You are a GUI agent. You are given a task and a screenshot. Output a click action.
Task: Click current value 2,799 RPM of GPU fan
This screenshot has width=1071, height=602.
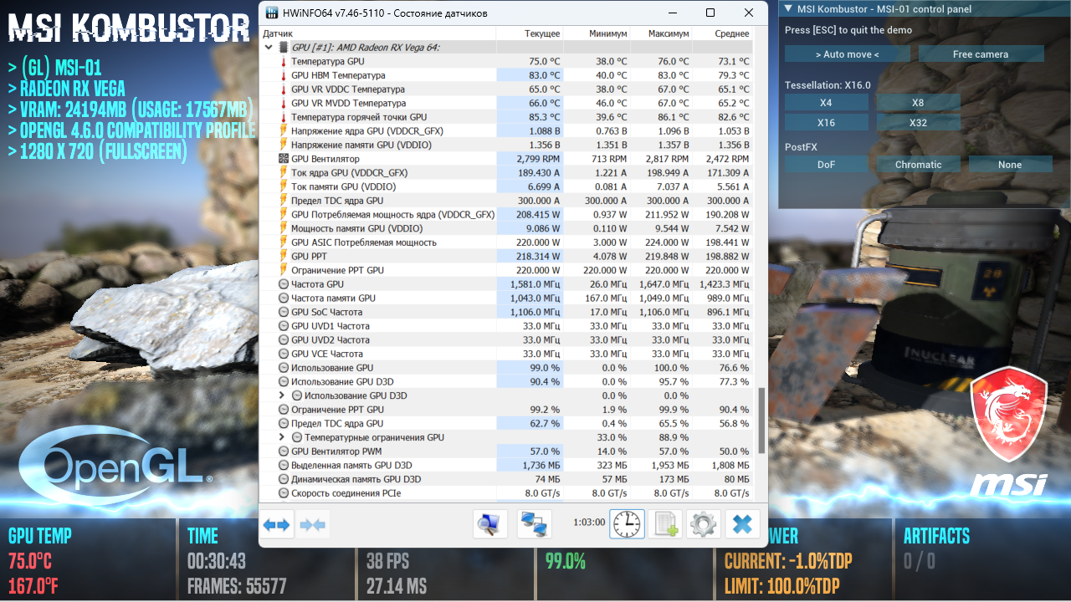[538, 159]
